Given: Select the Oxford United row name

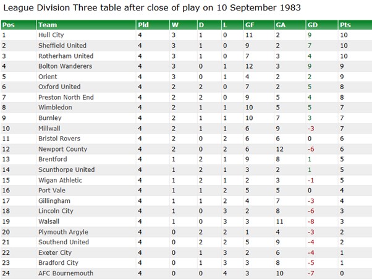Looking at the screenshot, I should point(59,87).
